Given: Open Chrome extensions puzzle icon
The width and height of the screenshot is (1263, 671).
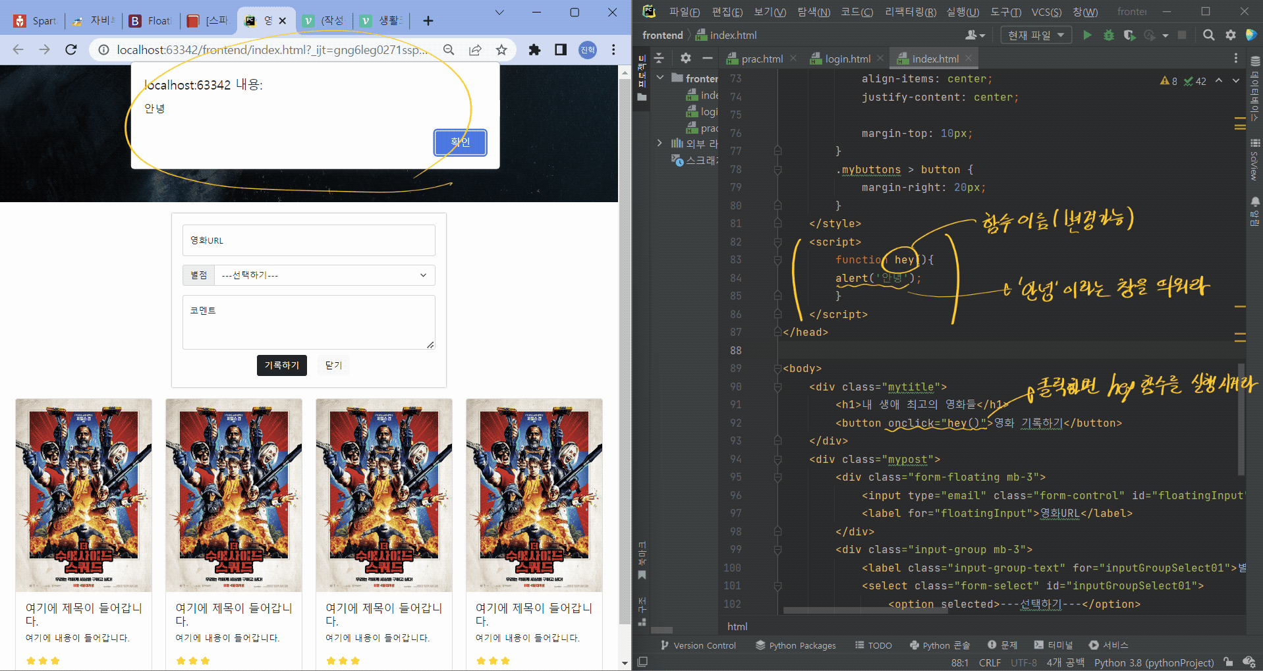Looking at the screenshot, I should coord(534,49).
